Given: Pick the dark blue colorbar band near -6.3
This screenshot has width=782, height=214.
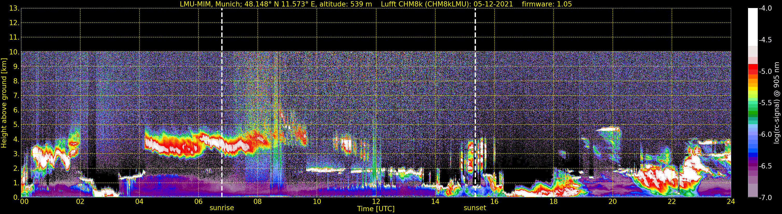Looking at the screenshot, I should (x=752, y=155).
